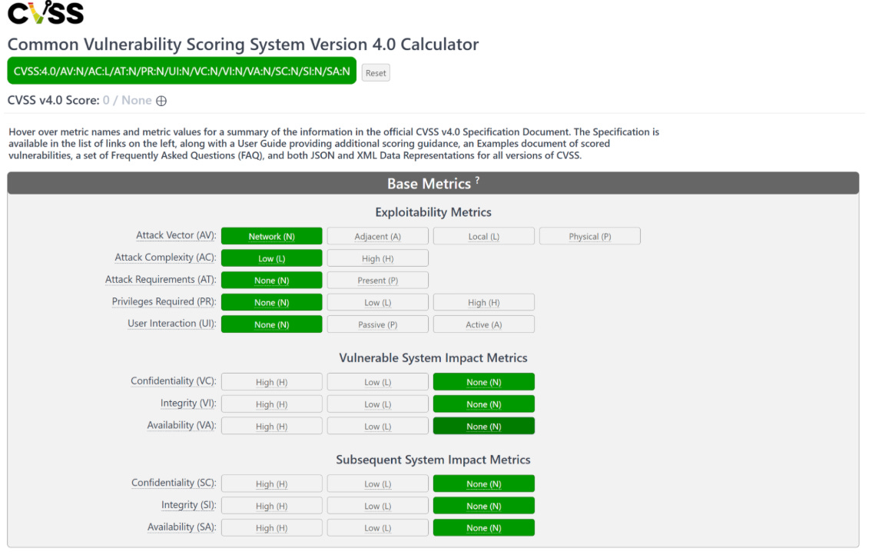Click the User Interaction (UI) metric label
The height and width of the screenshot is (555, 882).
[x=172, y=323]
